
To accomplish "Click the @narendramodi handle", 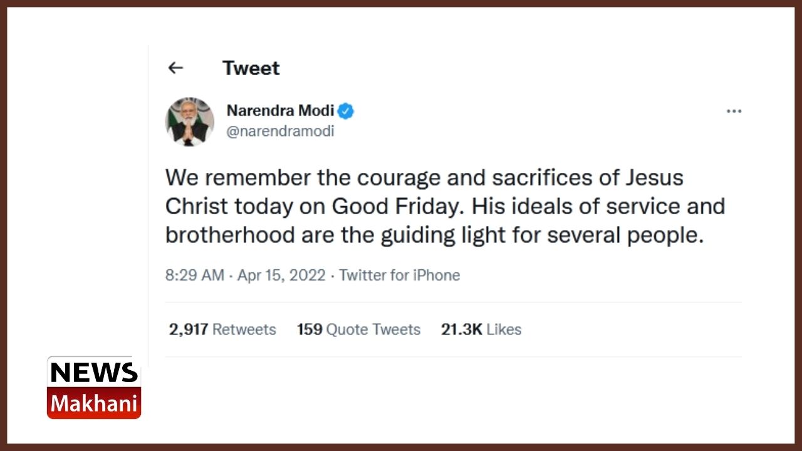I will [x=280, y=132].
